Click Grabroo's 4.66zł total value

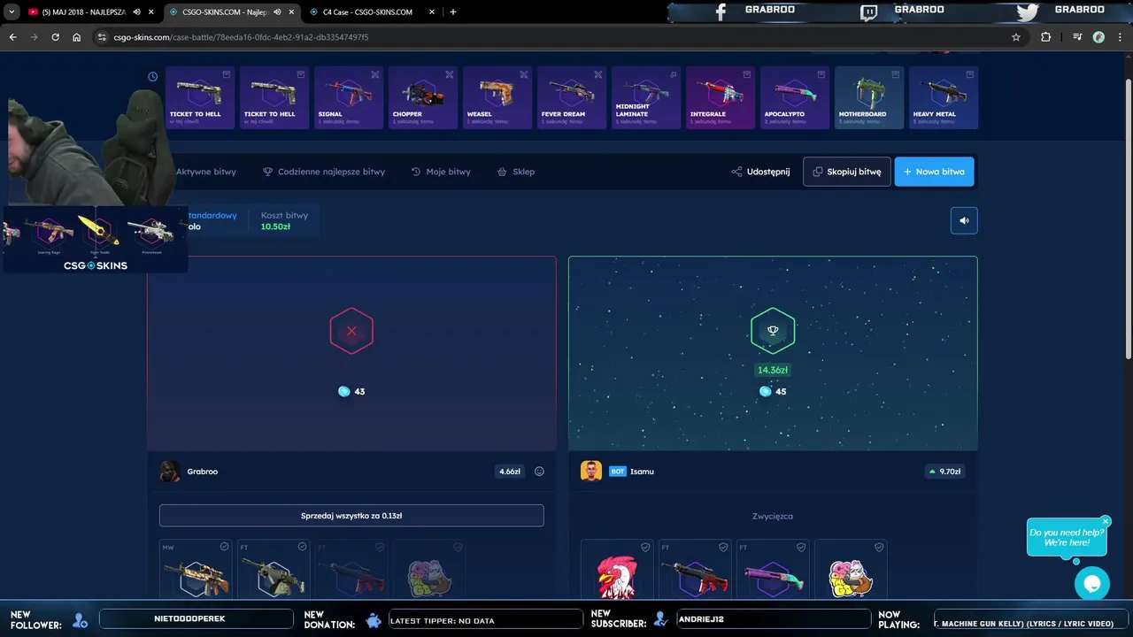pos(510,472)
